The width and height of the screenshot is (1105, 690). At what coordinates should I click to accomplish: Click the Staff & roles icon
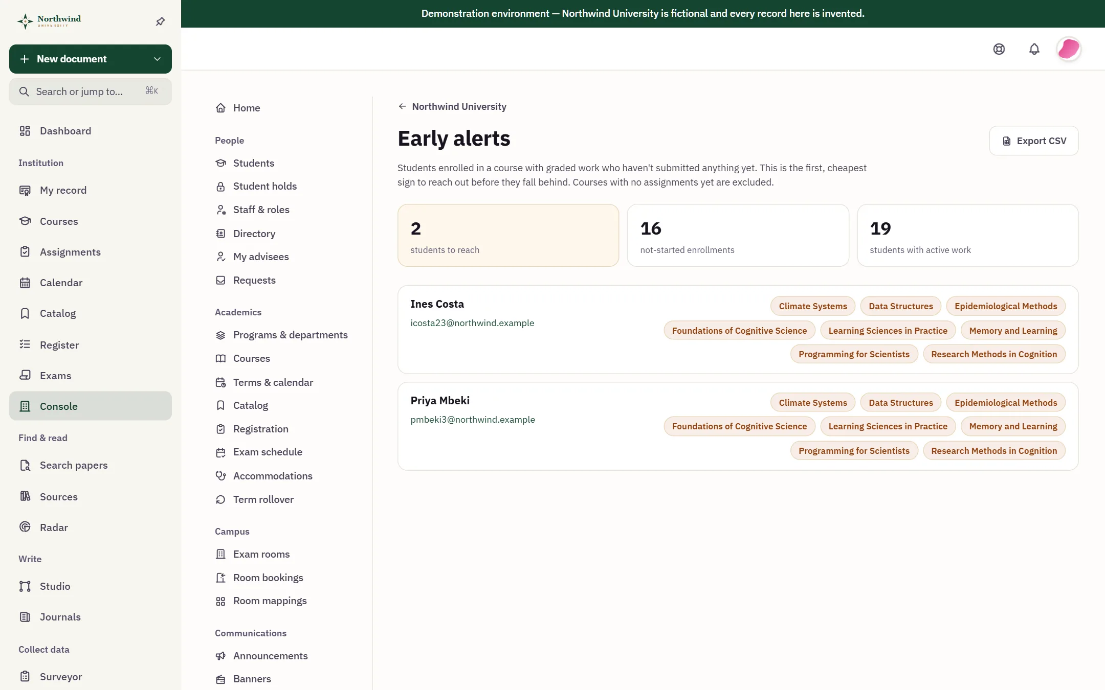pyautogui.click(x=220, y=210)
